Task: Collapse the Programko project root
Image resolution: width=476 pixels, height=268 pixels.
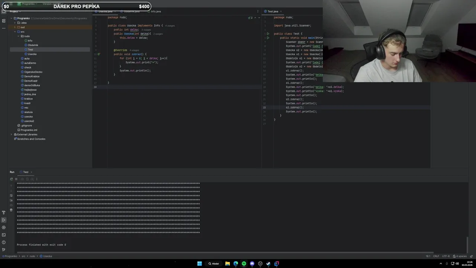Action: coord(12,18)
